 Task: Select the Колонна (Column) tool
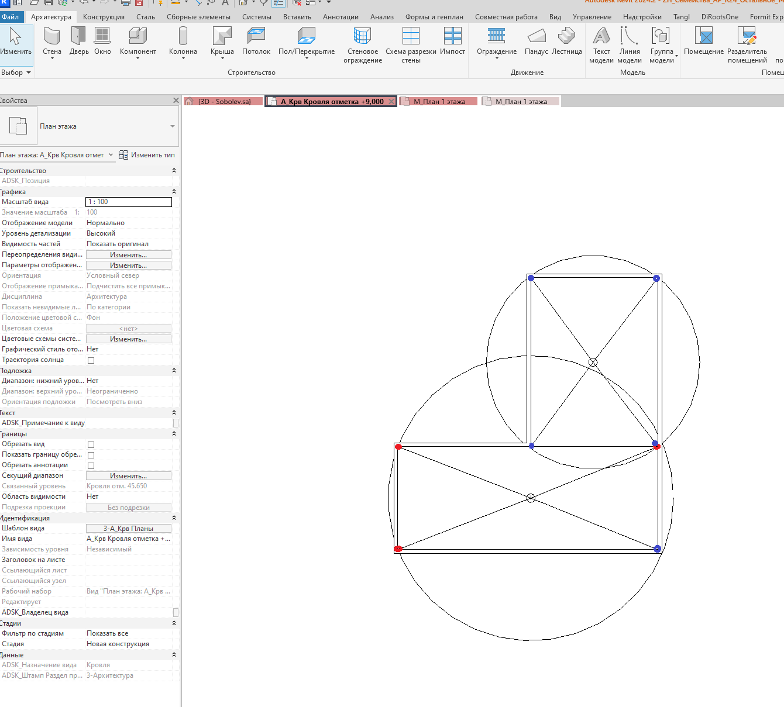[183, 42]
